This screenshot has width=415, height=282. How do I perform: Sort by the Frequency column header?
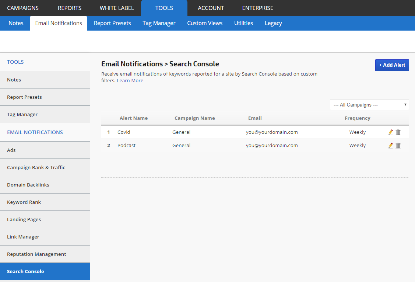pyautogui.click(x=357, y=118)
